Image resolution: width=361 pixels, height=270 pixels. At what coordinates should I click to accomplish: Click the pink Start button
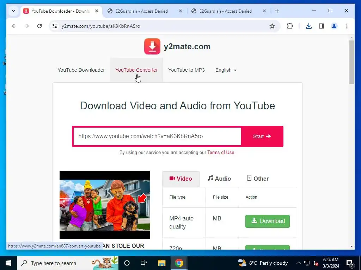coord(262,136)
